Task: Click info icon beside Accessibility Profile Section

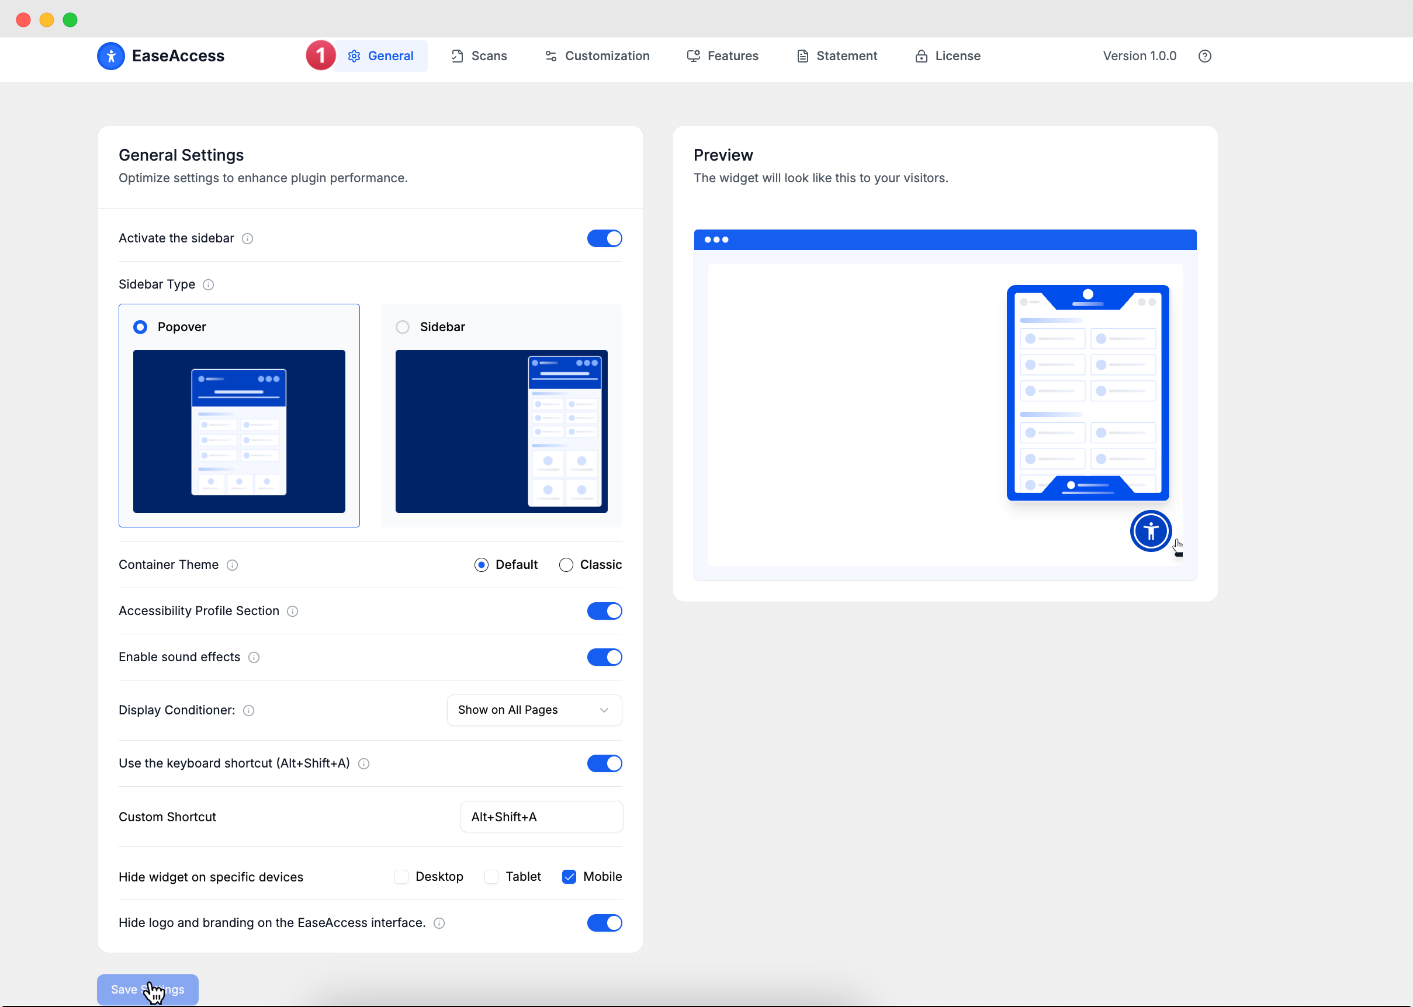Action: pos(293,612)
